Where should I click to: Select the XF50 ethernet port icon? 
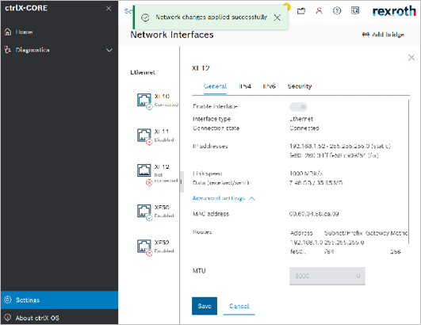pos(144,211)
